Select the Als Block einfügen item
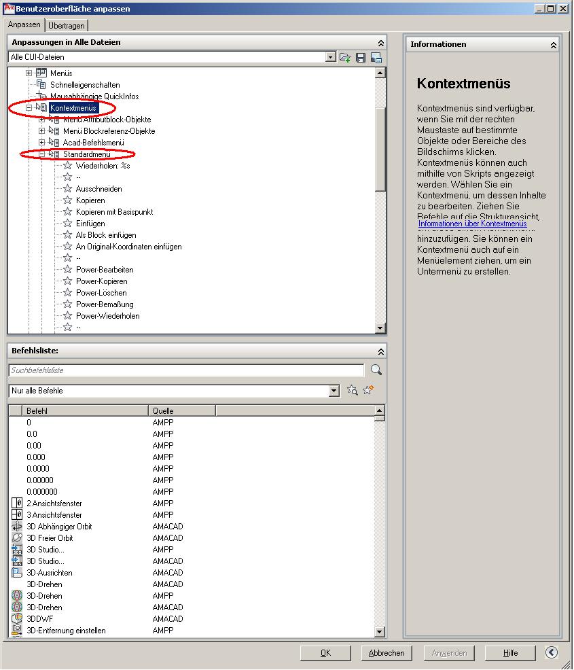The image size is (574, 670). coord(106,234)
